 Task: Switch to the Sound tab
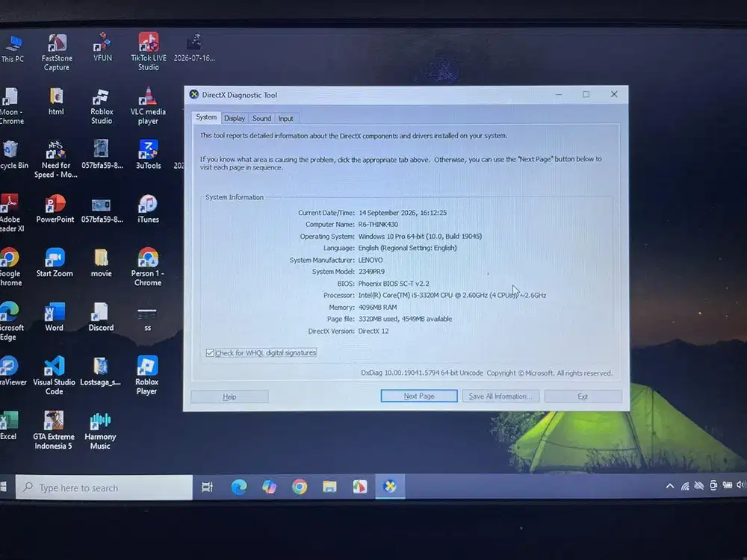pyautogui.click(x=261, y=118)
